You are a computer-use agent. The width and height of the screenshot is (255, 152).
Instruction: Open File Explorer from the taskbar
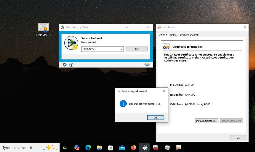(99, 147)
